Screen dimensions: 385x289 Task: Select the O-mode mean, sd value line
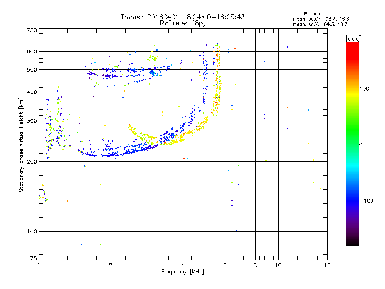pos(320,19)
